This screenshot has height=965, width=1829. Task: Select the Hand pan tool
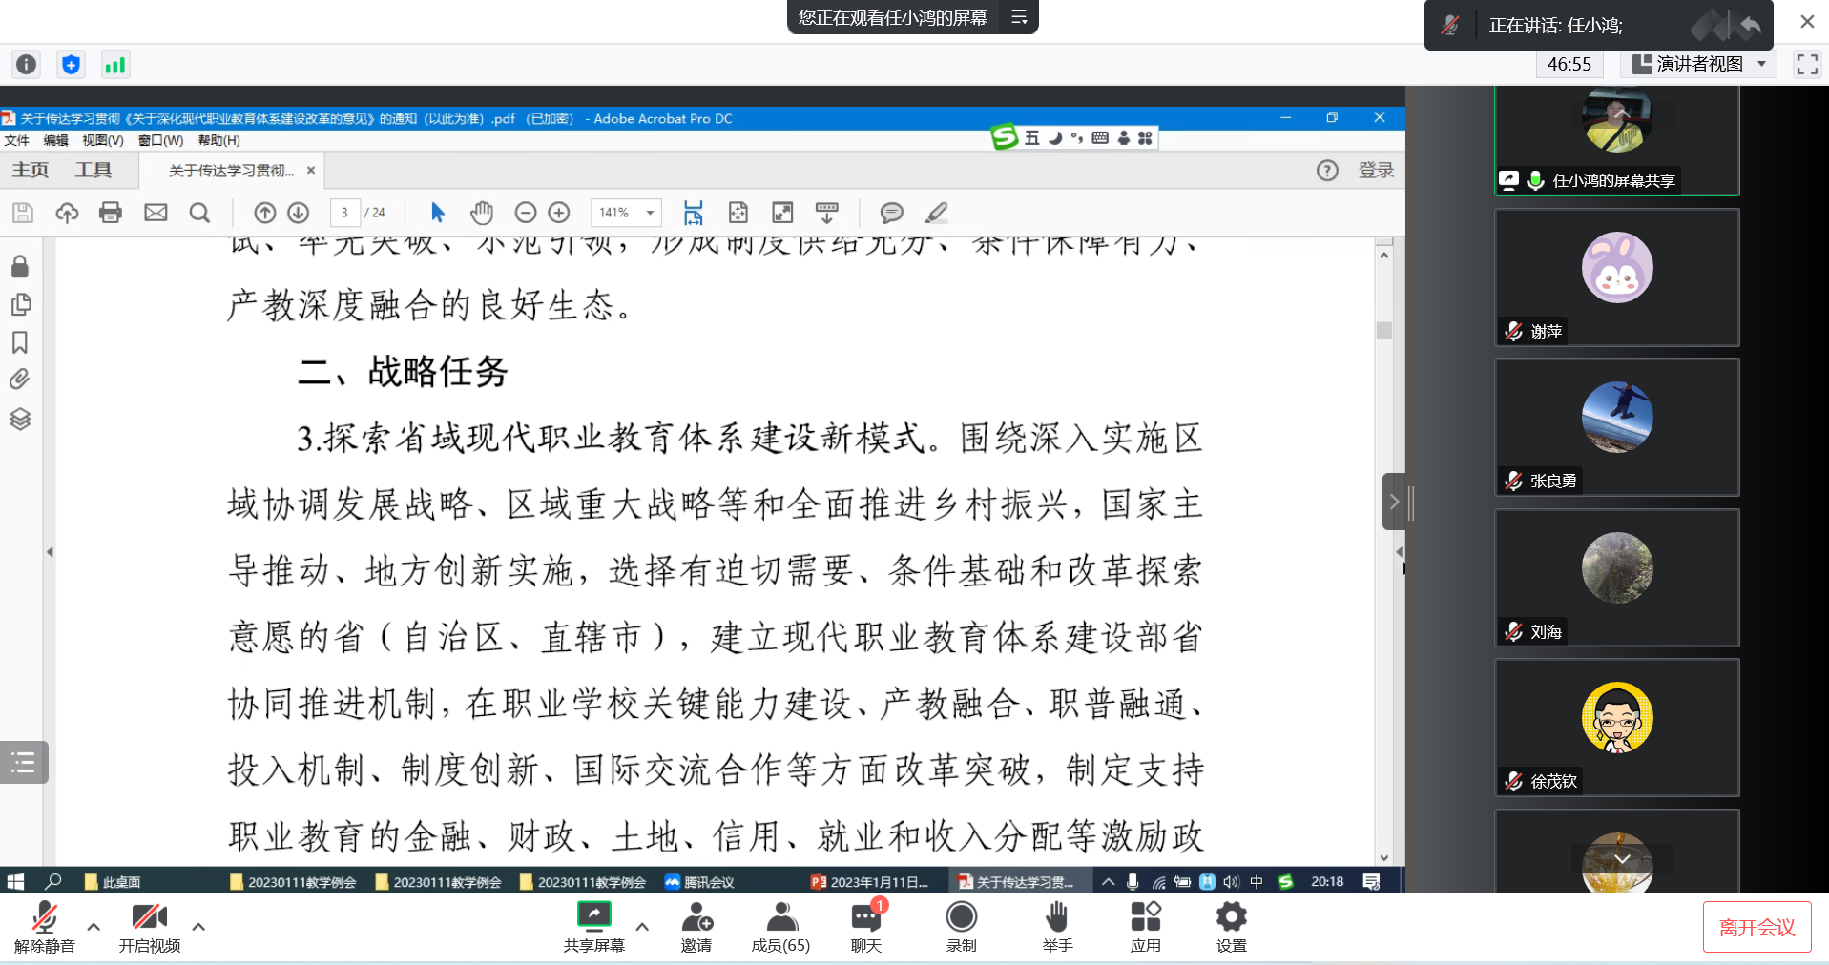[482, 213]
